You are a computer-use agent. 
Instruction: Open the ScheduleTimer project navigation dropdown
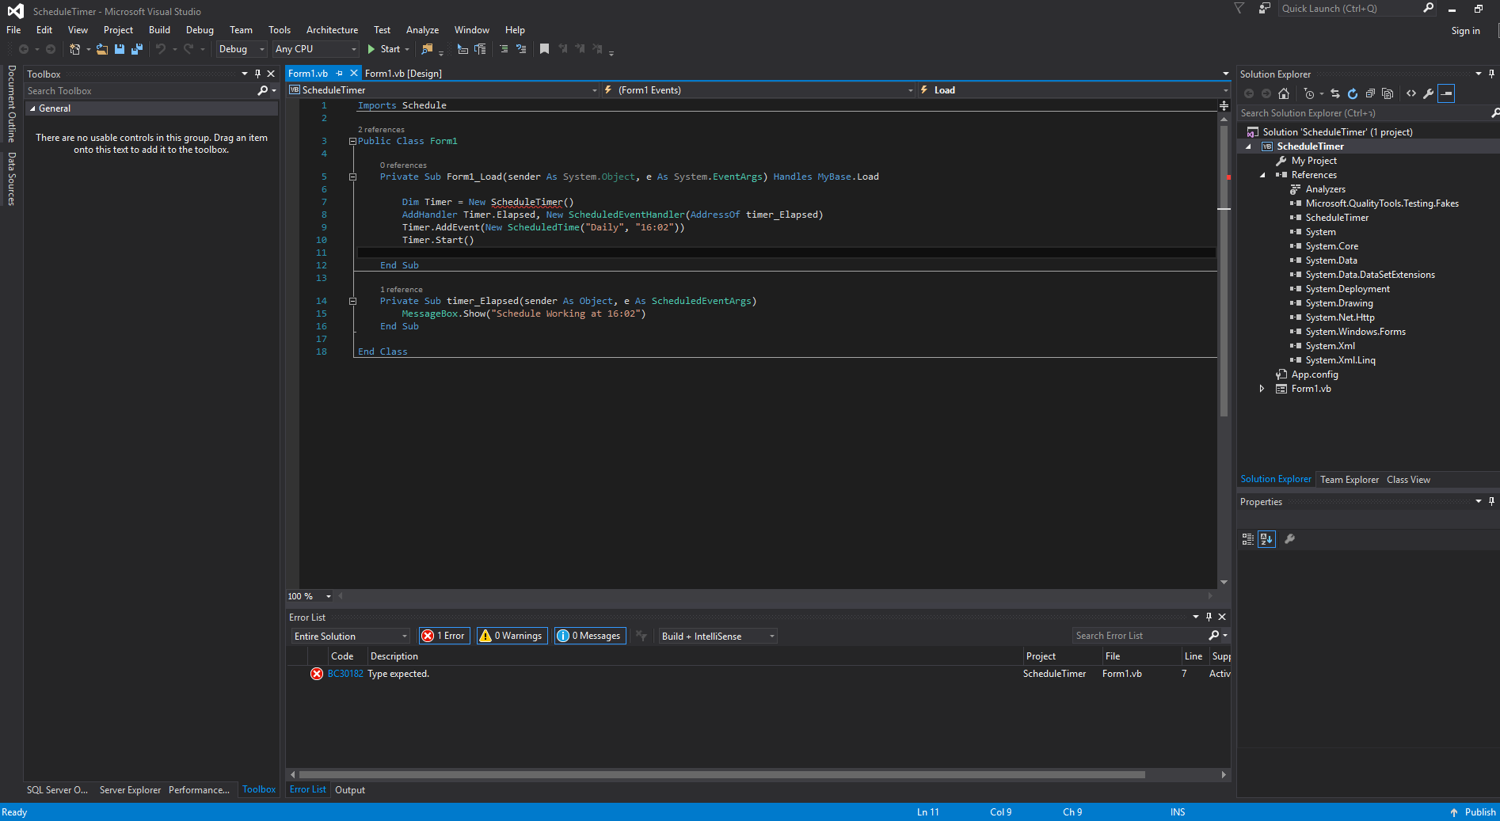[x=444, y=90]
